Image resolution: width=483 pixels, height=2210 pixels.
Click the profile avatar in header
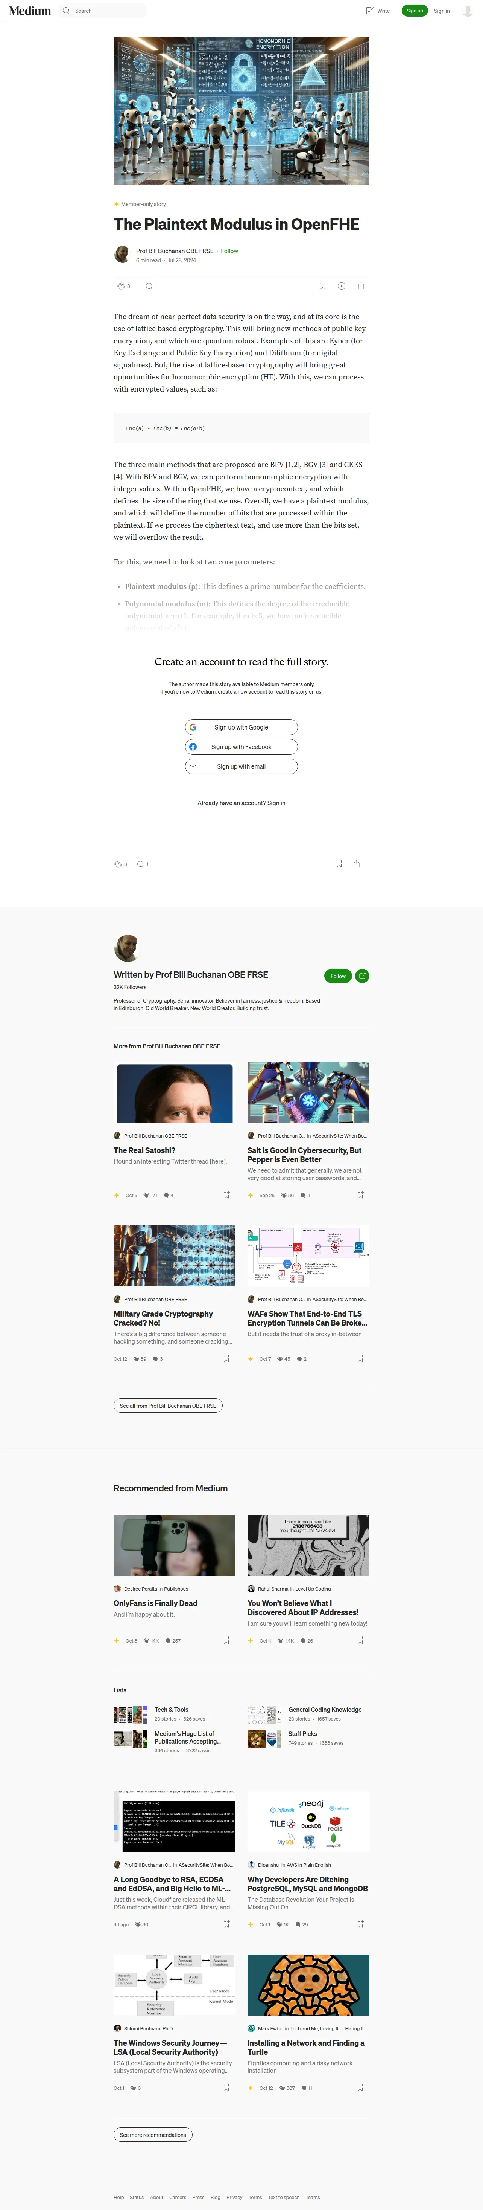point(468,10)
